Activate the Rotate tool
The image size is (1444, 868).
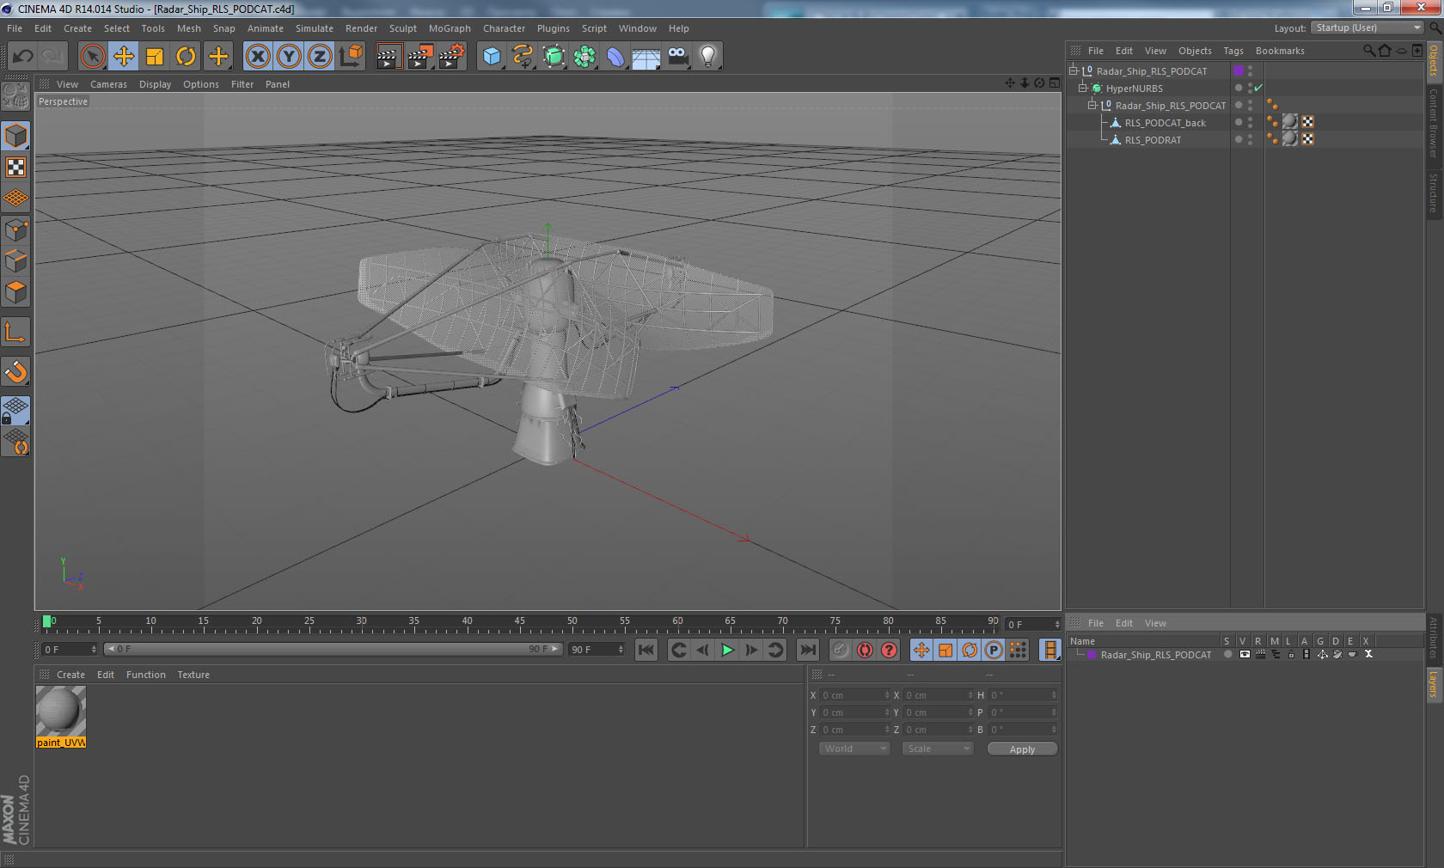point(186,57)
